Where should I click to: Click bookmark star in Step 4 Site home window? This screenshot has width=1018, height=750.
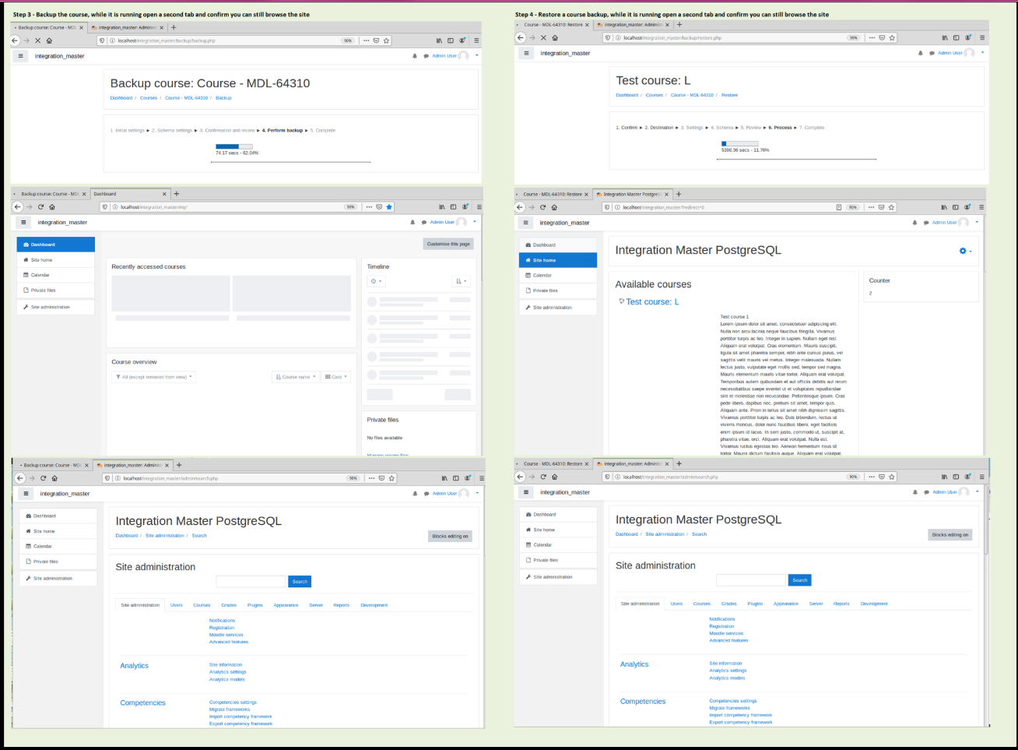pos(892,207)
